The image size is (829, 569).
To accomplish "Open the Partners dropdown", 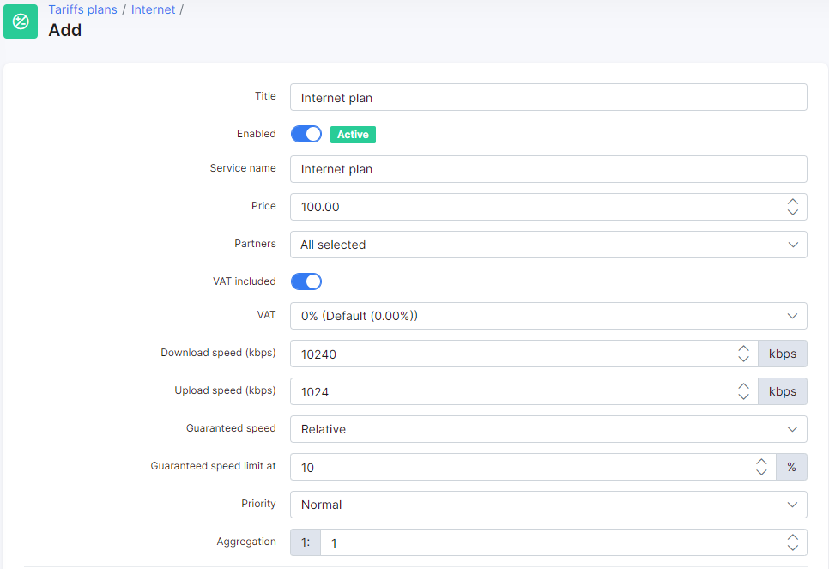I will [x=548, y=245].
